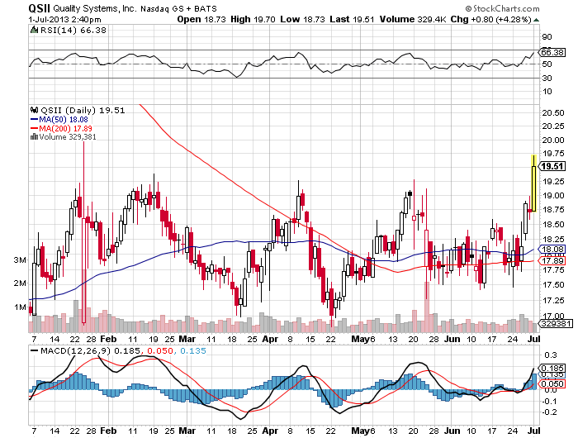Click the Apr label on the price chart date axis
The image size is (578, 438).
coord(270,339)
